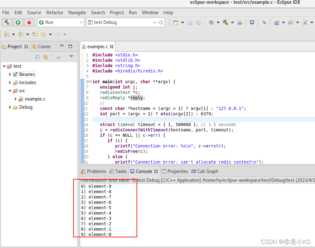Navigate Forward with right arrow
Image resolution: width=315 pixels, height=248 pixels.
[x=58, y=34]
